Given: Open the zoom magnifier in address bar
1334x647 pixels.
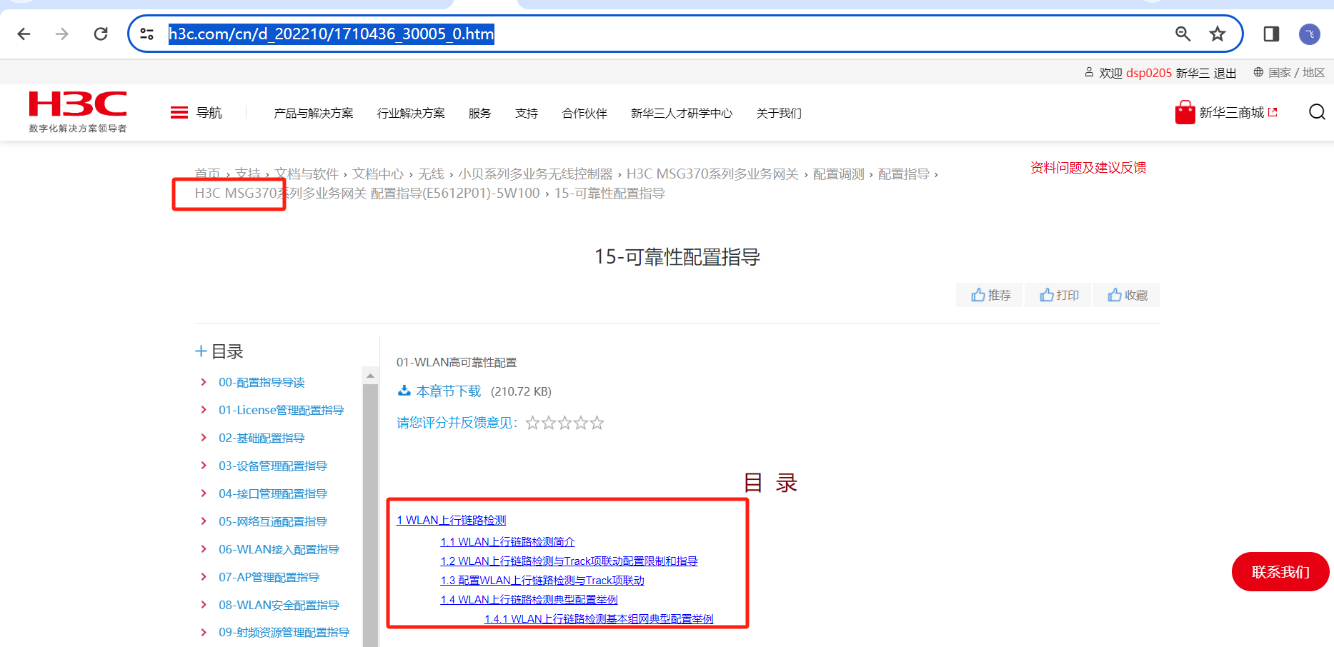Looking at the screenshot, I should pyautogui.click(x=1183, y=34).
